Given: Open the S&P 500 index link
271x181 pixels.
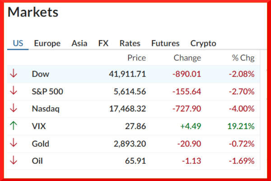Looking at the screenshot, I should click(x=47, y=91).
